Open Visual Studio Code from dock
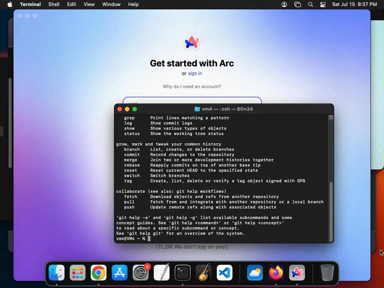The width and height of the screenshot is (384, 288). pos(225,273)
